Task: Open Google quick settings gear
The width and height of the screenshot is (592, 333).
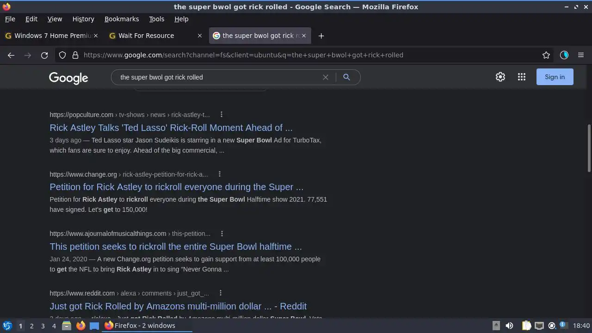Action: click(x=500, y=77)
